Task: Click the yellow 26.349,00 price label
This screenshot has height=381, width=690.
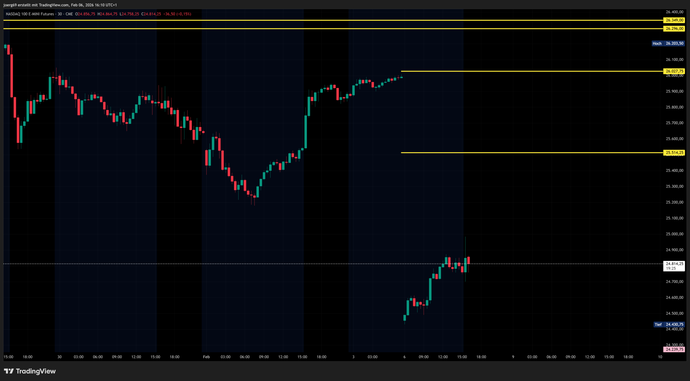Action: (674, 20)
